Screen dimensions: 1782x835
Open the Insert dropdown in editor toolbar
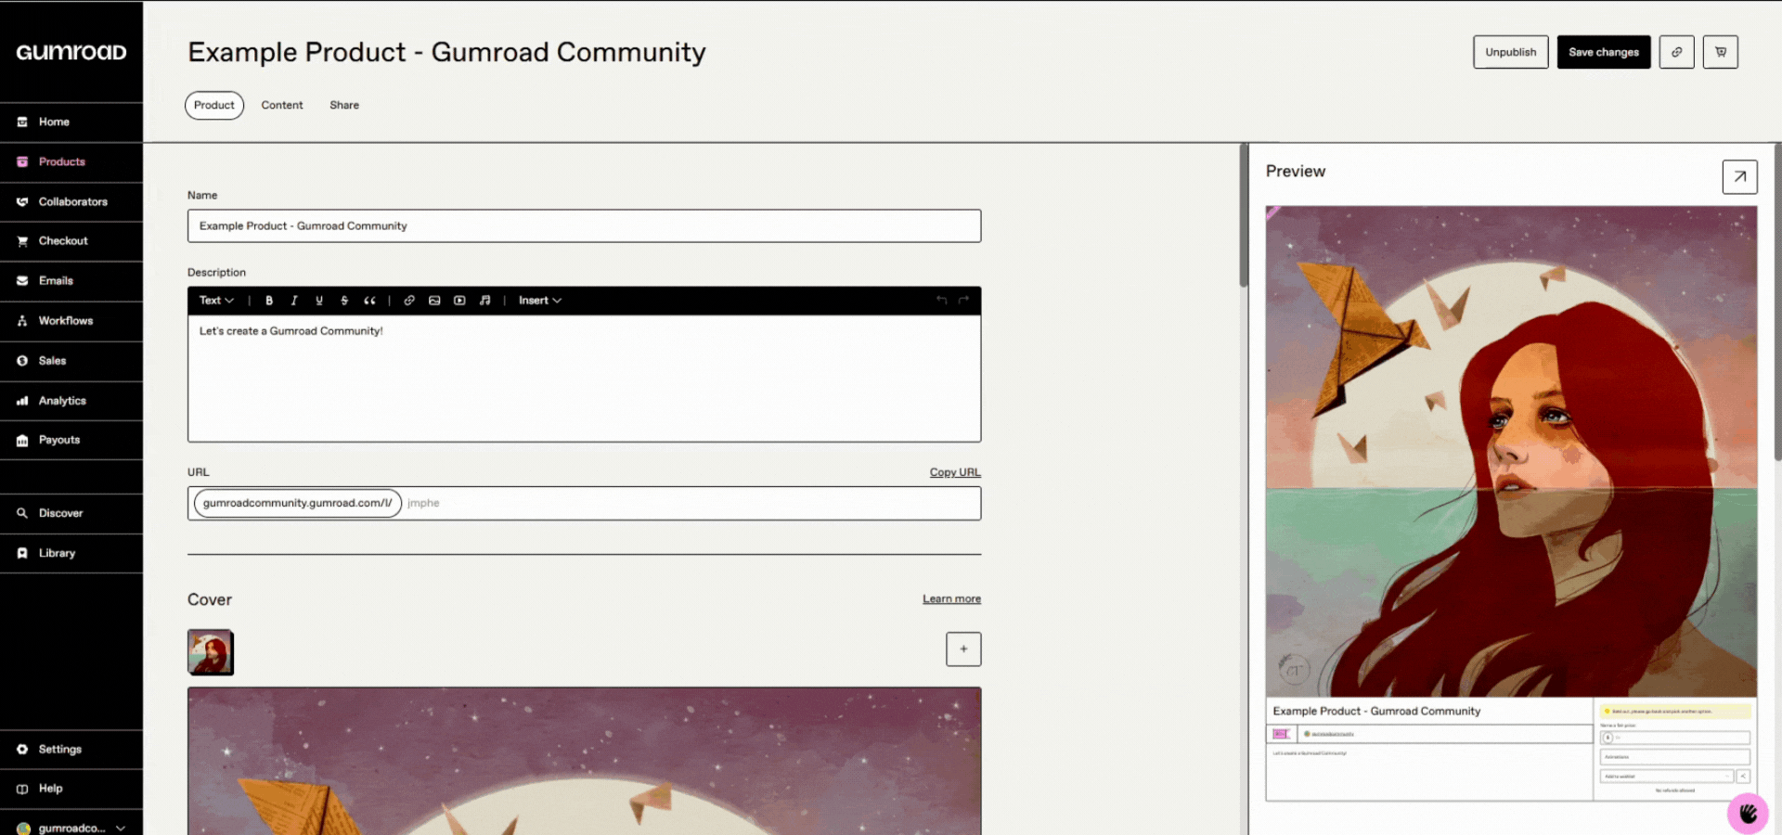point(540,301)
